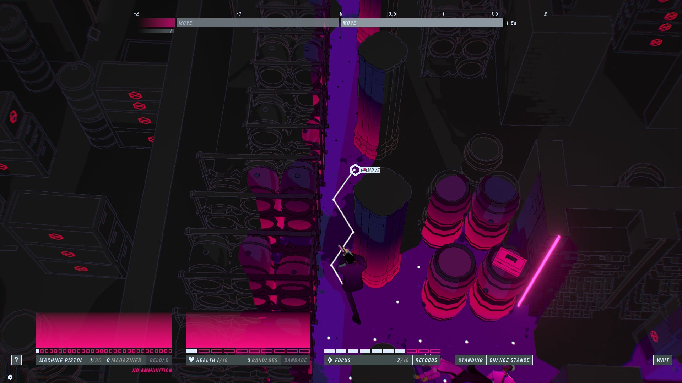Click the small hexagon settings icon
The image size is (682, 383).
10,377
